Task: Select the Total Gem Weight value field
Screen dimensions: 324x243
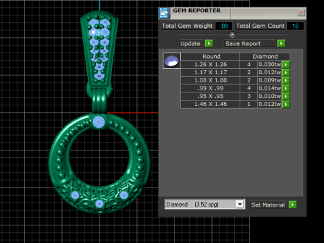Action: pos(223,26)
